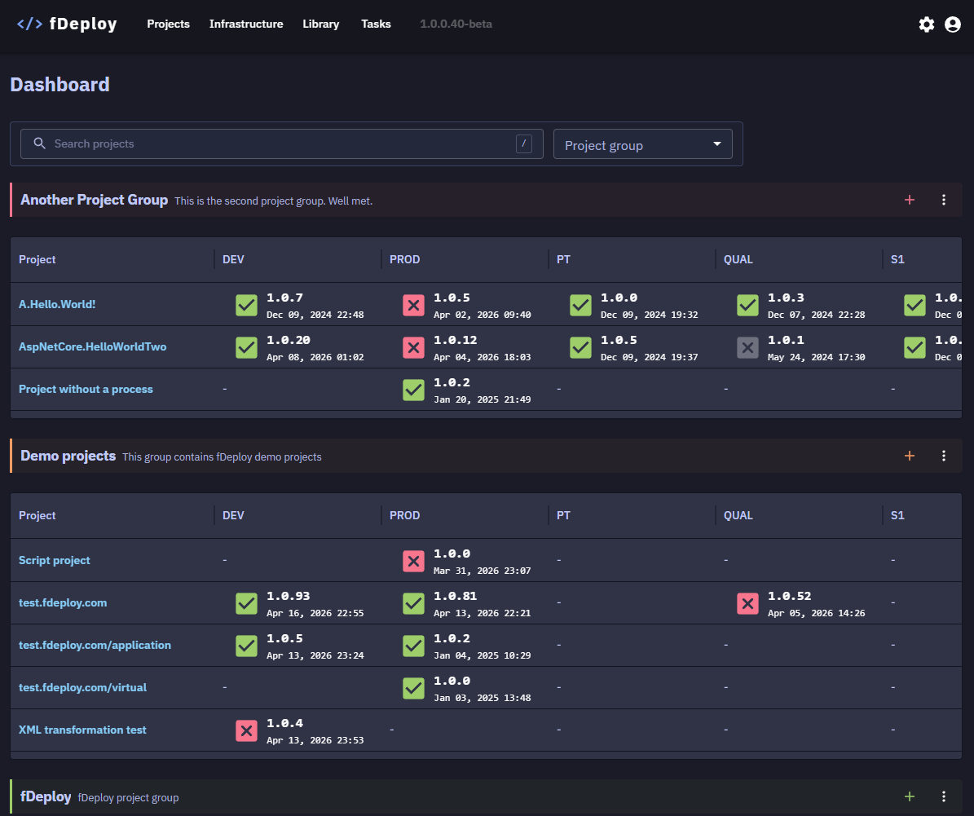Add project to Another Project Group
Image resolution: width=974 pixels, height=816 pixels.
pyautogui.click(x=910, y=200)
